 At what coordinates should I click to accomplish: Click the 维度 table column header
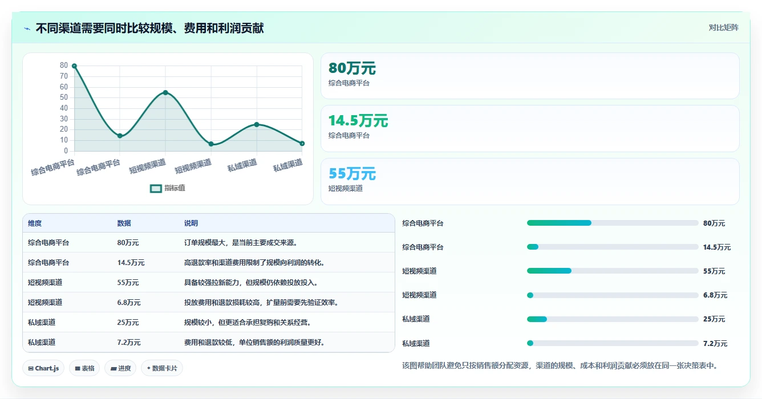(35, 223)
